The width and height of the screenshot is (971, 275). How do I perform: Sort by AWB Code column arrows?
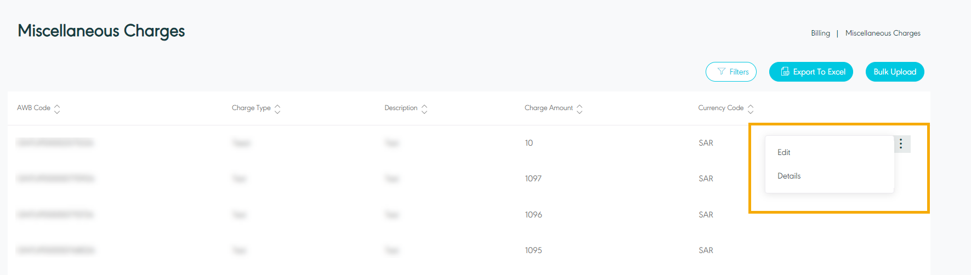(57, 108)
